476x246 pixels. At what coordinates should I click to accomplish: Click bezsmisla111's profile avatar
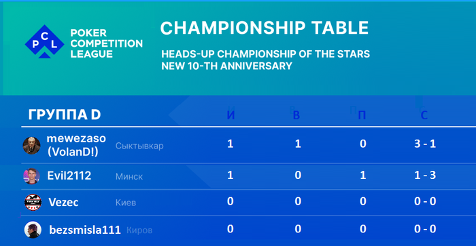point(33,230)
